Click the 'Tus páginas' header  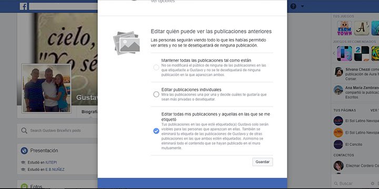[344, 110]
